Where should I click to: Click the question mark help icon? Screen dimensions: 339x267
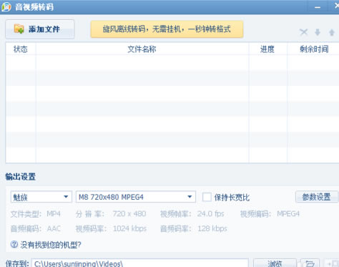click(x=14, y=244)
